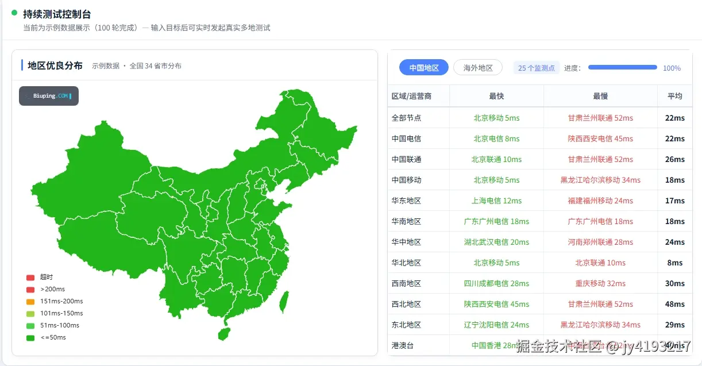
Task: Click 北京联通 10ms in 中国联通 row
Action: [496, 159]
